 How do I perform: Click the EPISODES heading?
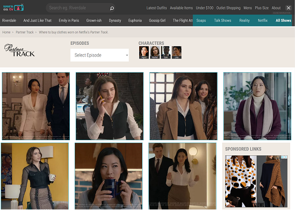[x=80, y=43]
